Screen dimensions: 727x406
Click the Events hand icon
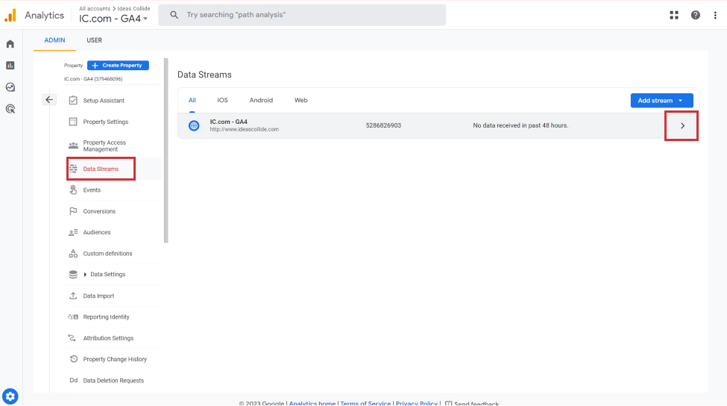(x=73, y=190)
